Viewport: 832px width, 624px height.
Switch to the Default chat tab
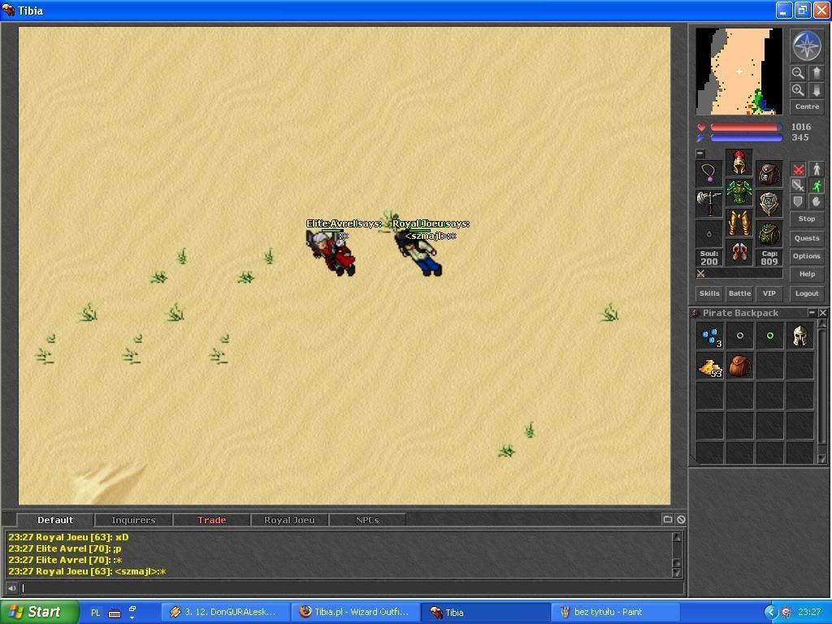55,520
